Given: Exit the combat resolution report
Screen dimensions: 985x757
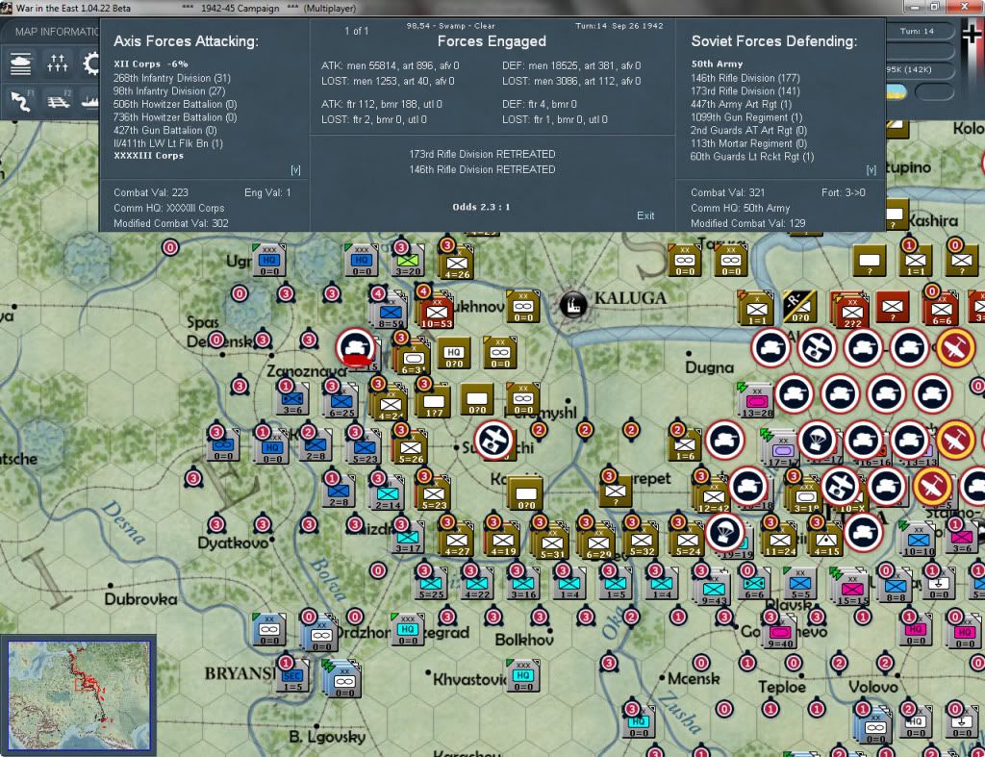Looking at the screenshot, I should pyautogui.click(x=645, y=215).
